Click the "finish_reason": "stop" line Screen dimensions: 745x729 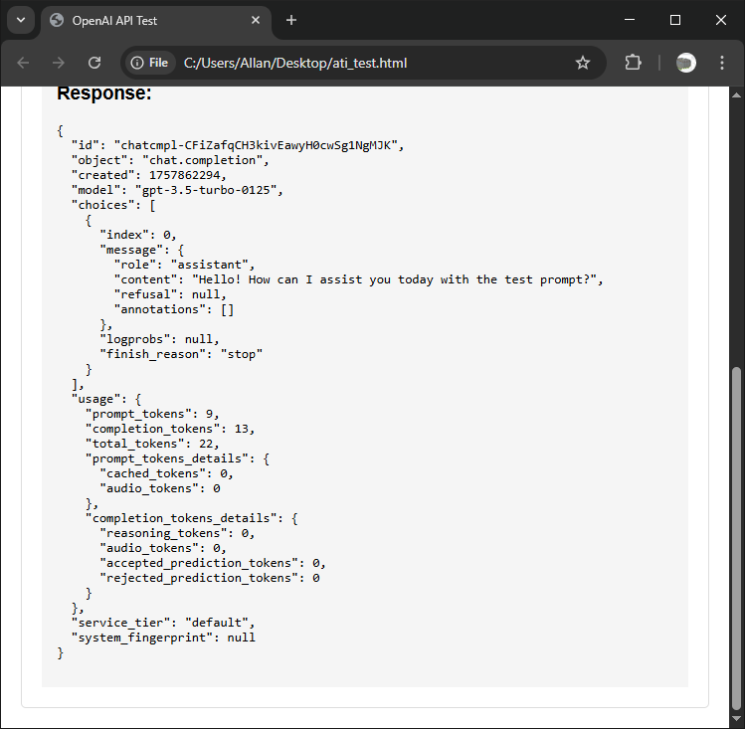181,354
